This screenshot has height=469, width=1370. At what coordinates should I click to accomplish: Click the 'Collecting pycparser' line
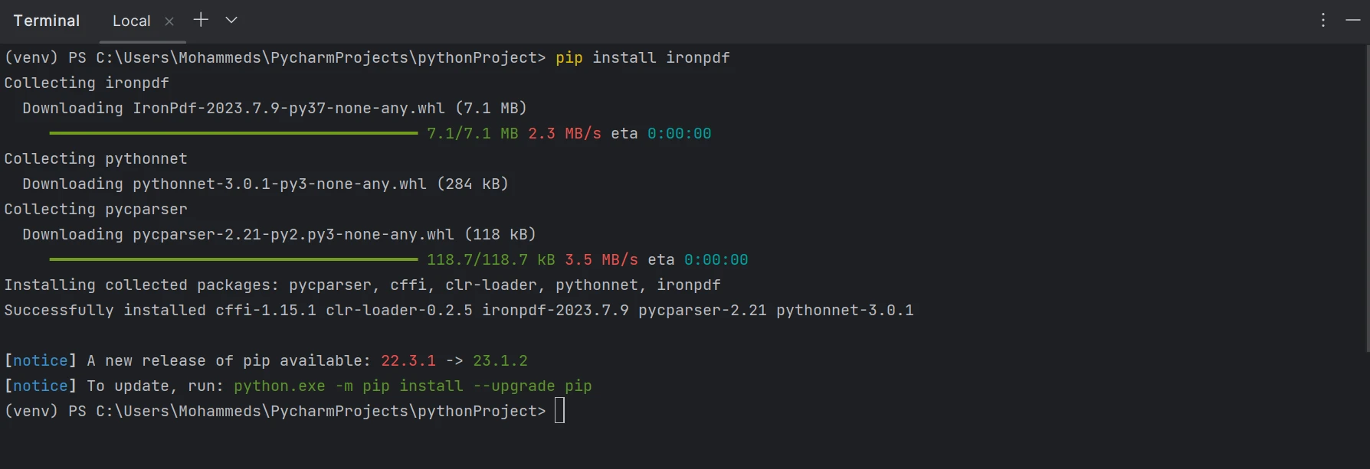(x=96, y=209)
